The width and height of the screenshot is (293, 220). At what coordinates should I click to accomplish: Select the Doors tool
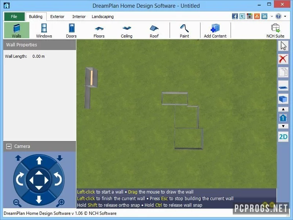(x=71, y=30)
